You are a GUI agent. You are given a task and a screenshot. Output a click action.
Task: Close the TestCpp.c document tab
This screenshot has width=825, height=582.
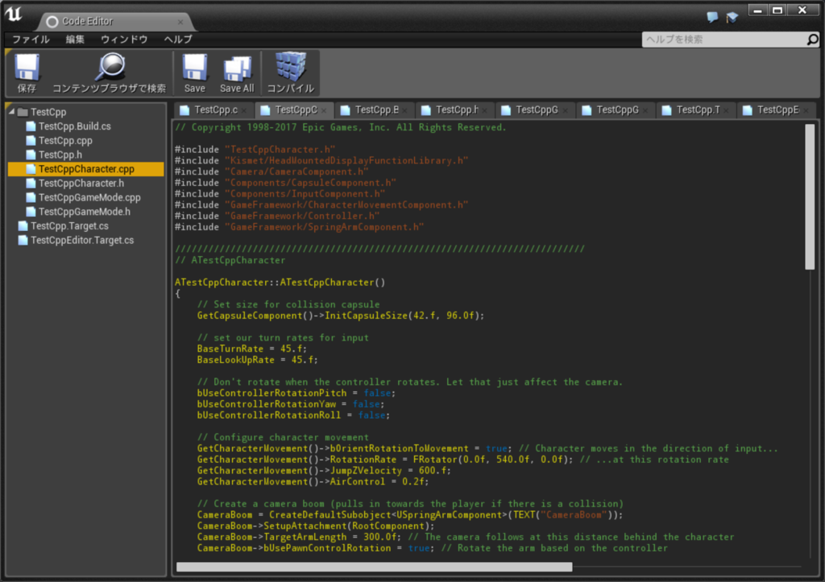[x=244, y=110]
